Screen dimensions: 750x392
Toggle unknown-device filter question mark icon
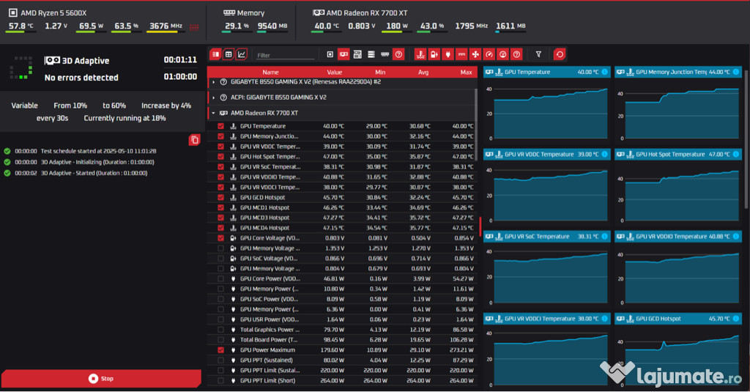pos(398,54)
